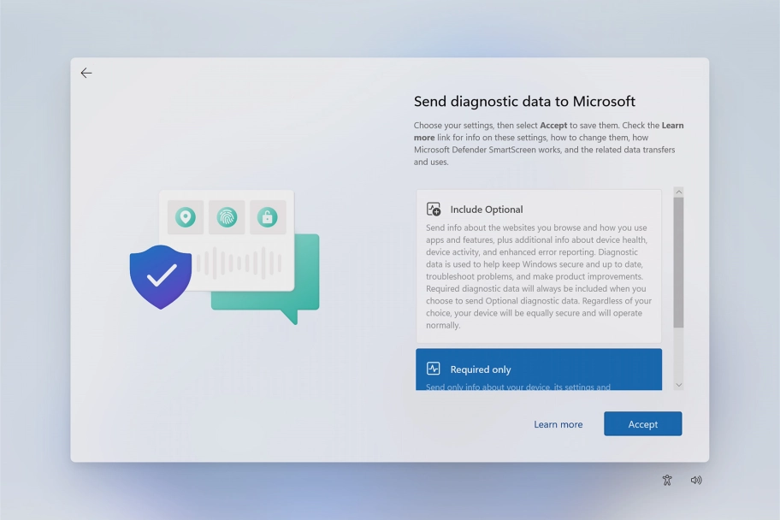The image size is (780, 520).
Task: Choose the Required only diagnostic option
Action: [x=539, y=369]
